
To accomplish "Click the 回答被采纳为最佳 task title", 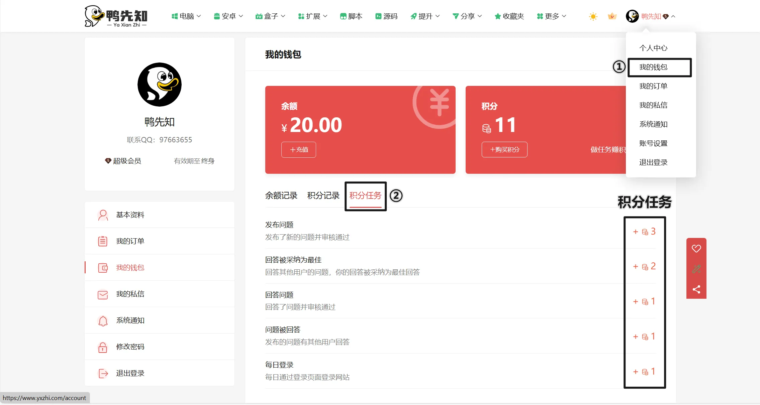I will 293,260.
